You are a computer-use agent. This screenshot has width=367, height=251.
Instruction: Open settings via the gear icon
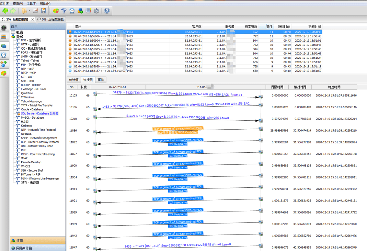(96, 11)
